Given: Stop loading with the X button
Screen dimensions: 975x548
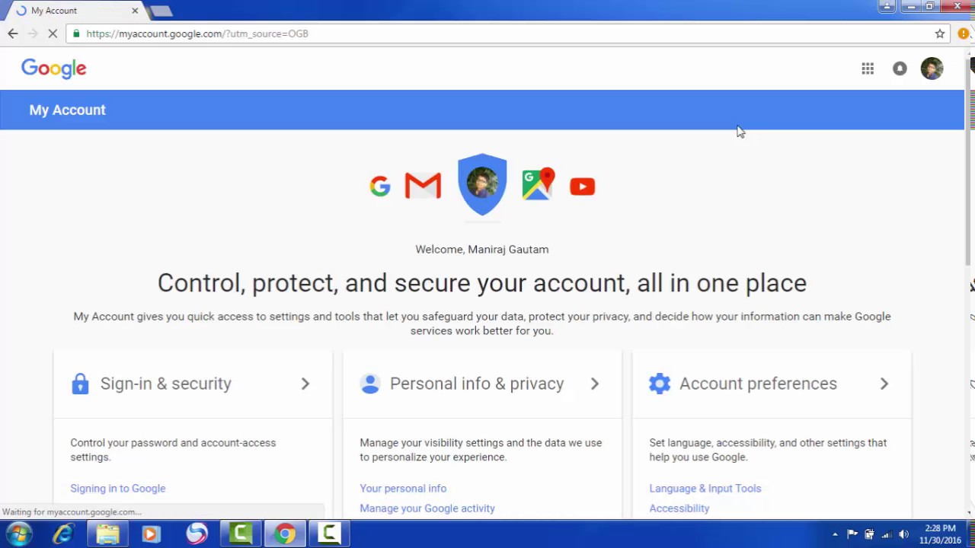Looking at the screenshot, I should tap(53, 33).
